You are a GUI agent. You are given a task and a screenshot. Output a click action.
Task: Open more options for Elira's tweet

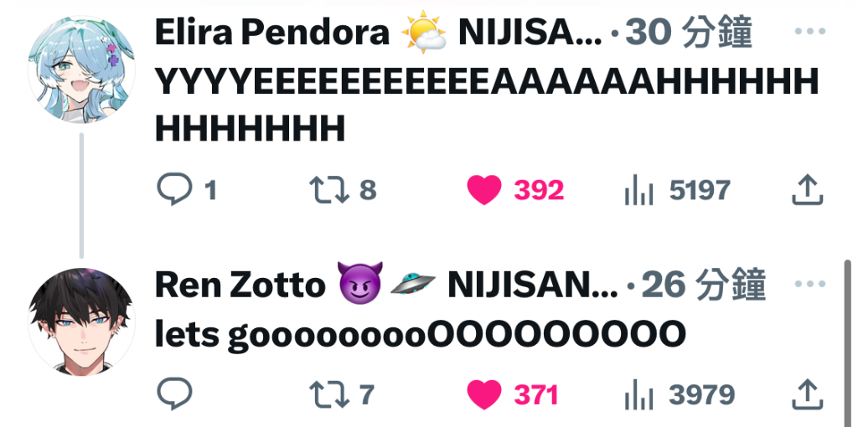click(809, 31)
